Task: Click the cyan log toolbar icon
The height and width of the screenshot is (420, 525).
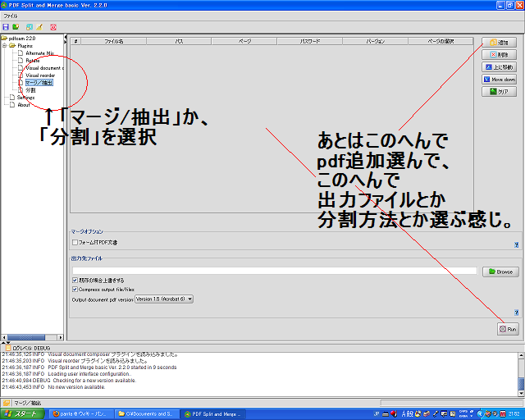Action: (30, 27)
